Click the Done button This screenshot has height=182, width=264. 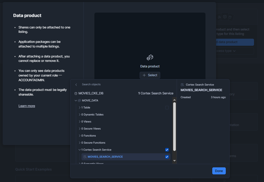[219, 171]
